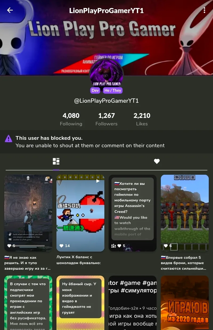This screenshot has height=330, width=213.
Task: Open the 1,267 Followers list
Action: pos(106,119)
